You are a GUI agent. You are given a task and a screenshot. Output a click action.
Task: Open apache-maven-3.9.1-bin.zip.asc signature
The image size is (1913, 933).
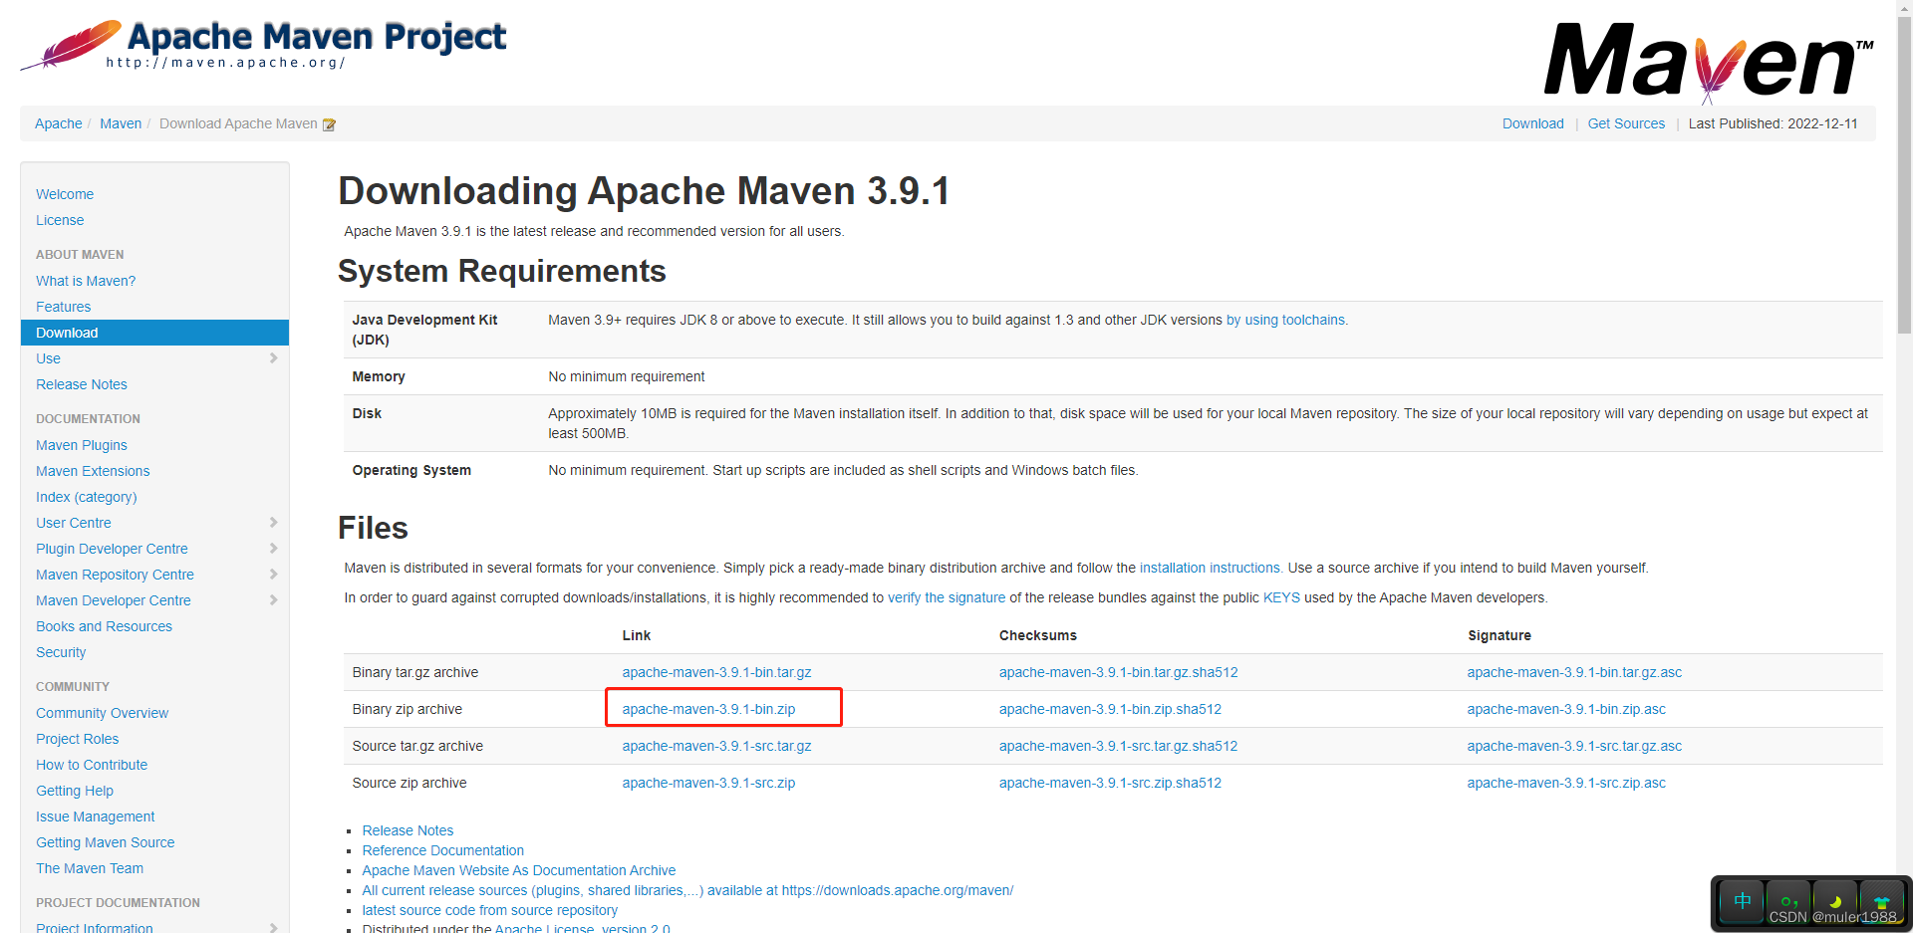tap(1567, 709)
